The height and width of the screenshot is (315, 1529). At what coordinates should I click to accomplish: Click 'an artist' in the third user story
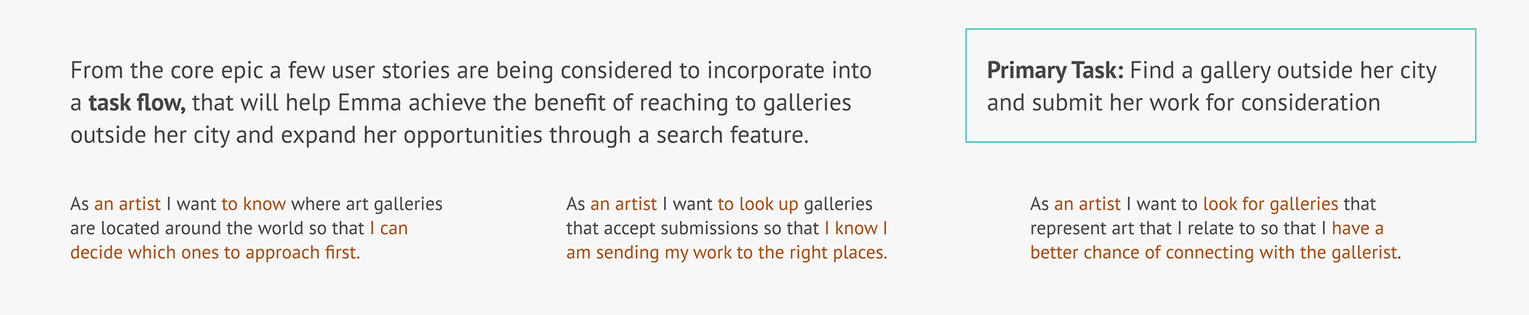1087,204
